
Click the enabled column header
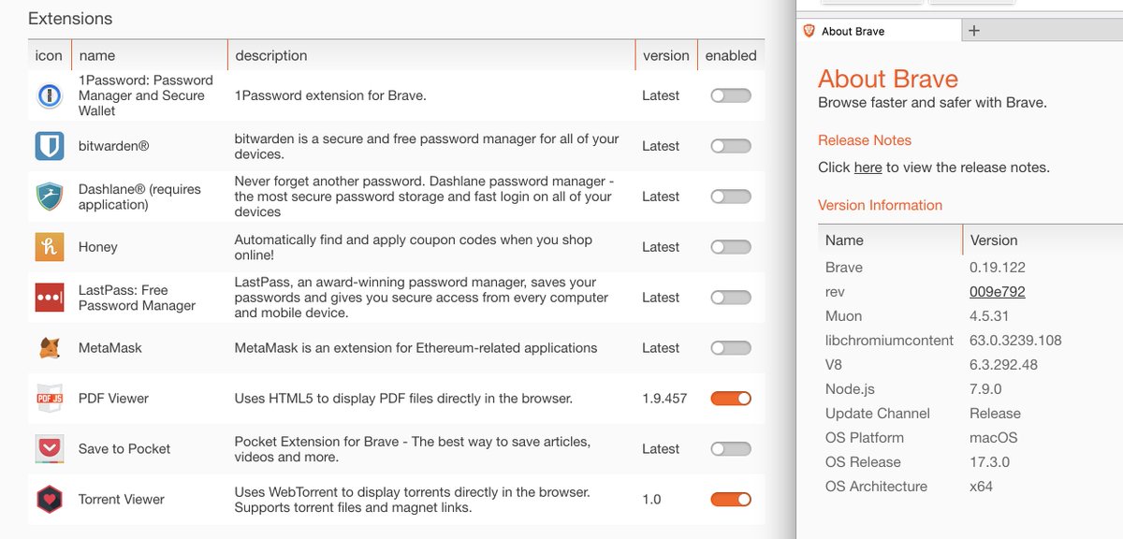click(x=731, y=55)
